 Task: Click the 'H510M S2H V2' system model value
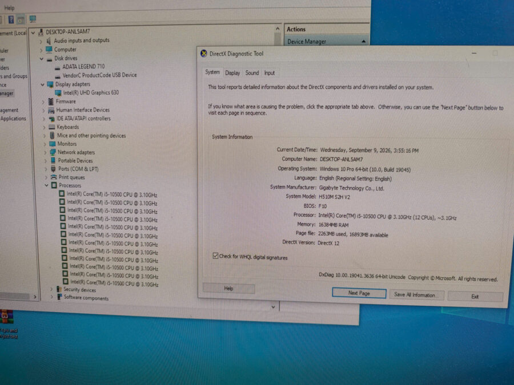tap(334, 197)
